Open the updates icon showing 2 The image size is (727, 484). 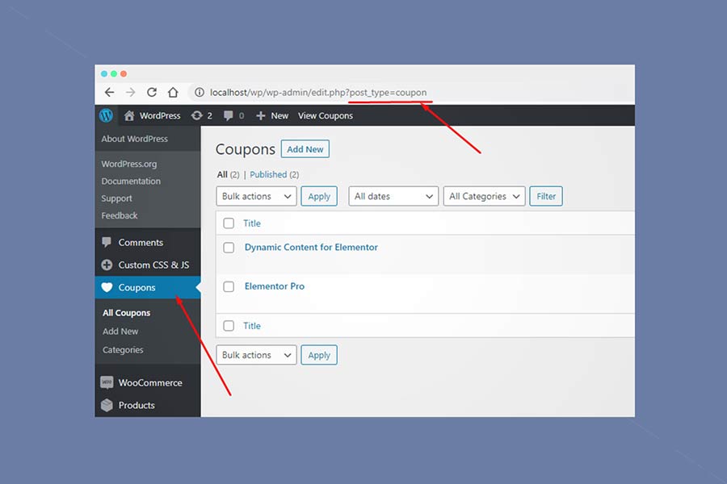coord(197,115)
